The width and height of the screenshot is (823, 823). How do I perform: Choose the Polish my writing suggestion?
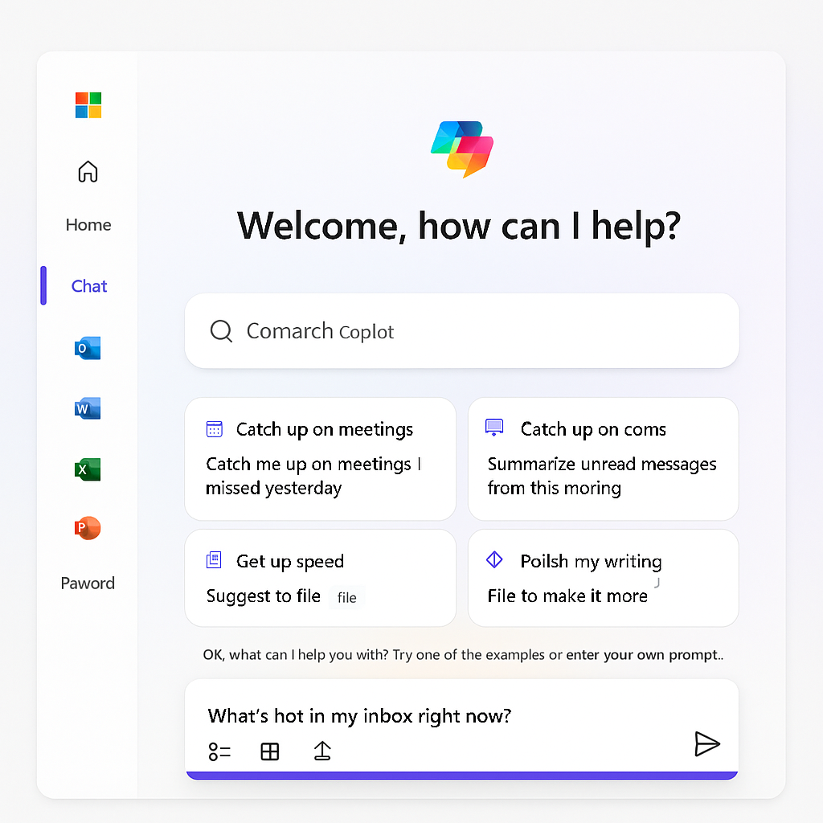pyautogui.click(x=603, y=578)
